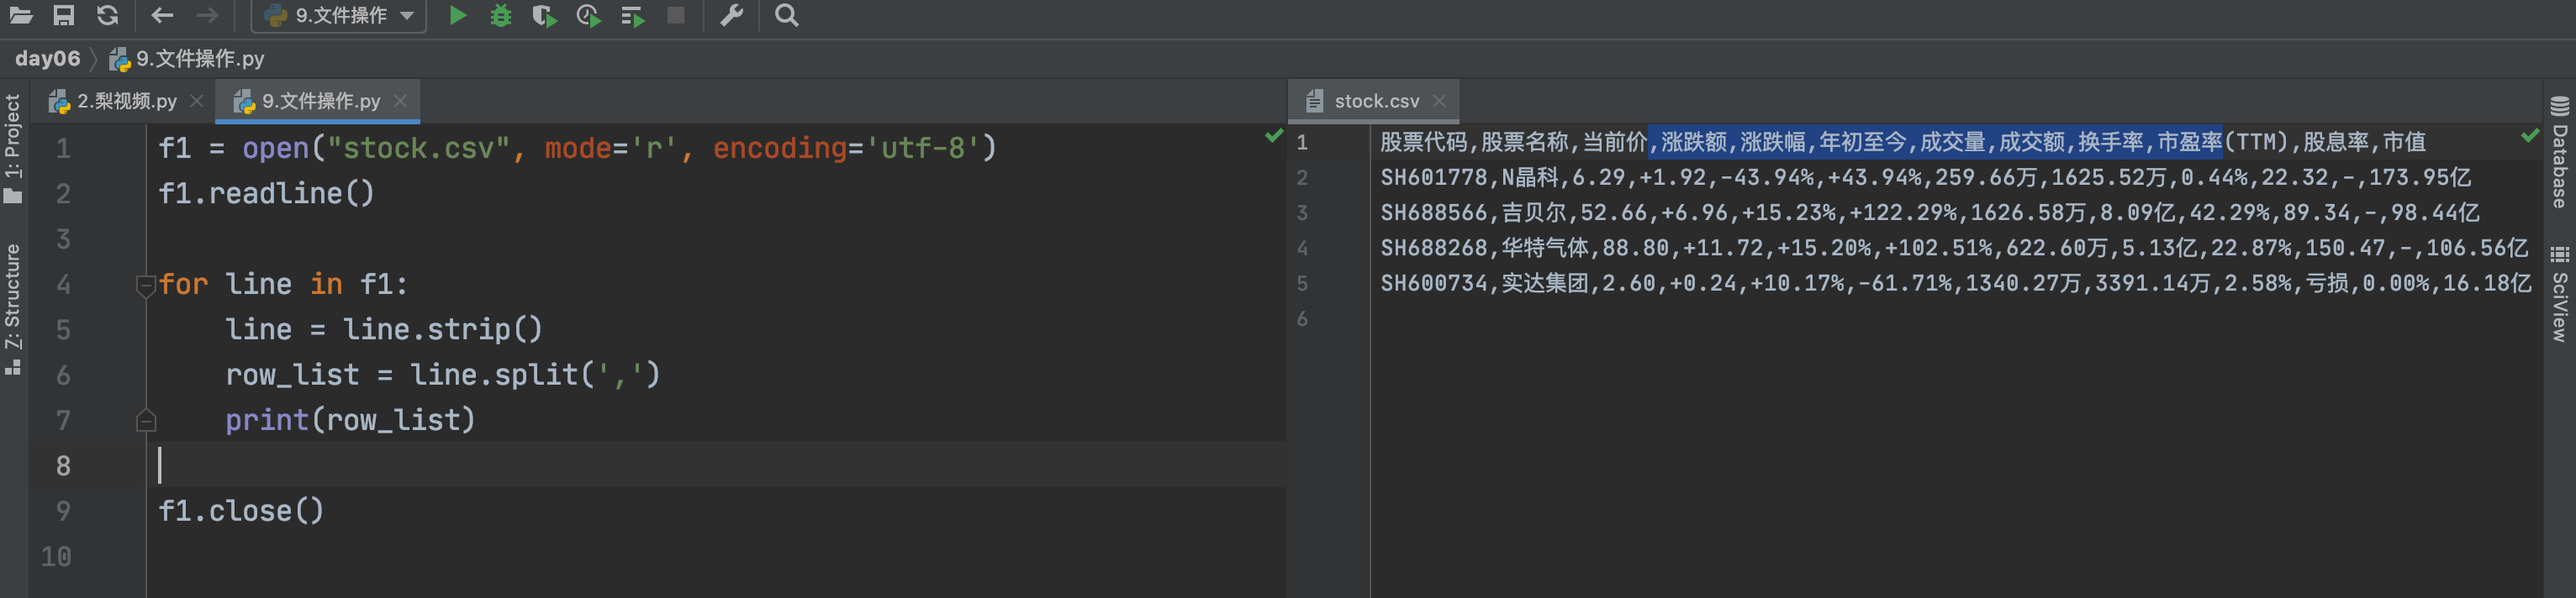
Task: Click the CSV row starting with SH688566
Action: 1929,212
